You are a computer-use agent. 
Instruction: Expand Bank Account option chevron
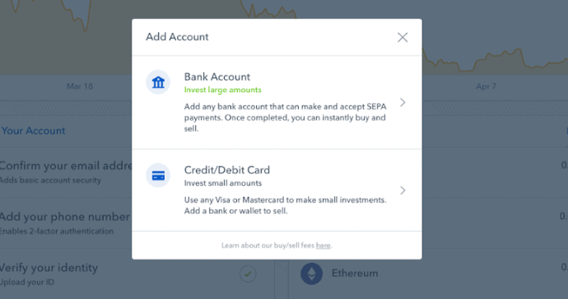(x=403, y=103)
